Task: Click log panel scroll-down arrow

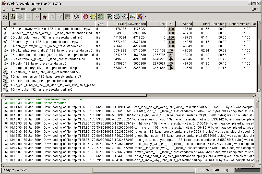Action: pyautogui.click(x=258, y=161)
